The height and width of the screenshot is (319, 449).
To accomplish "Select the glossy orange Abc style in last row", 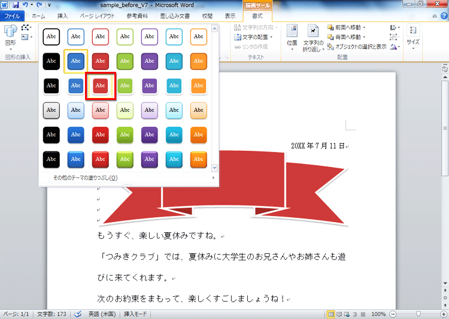I will point(198,159).
